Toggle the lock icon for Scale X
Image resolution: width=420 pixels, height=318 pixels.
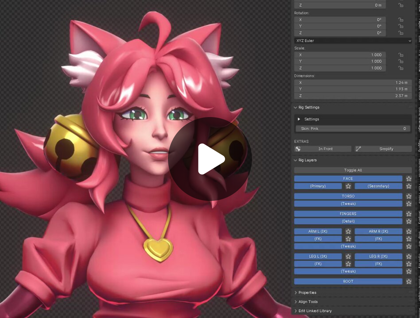click(401, 55)
